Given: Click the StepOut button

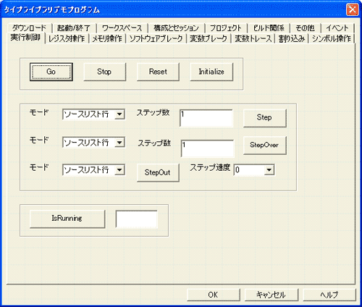Looking at the screenshot, I should click(158, 172).
